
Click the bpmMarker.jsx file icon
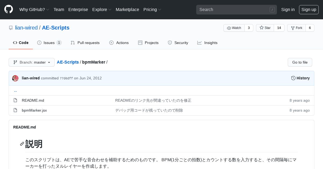[x=15, y=110]
